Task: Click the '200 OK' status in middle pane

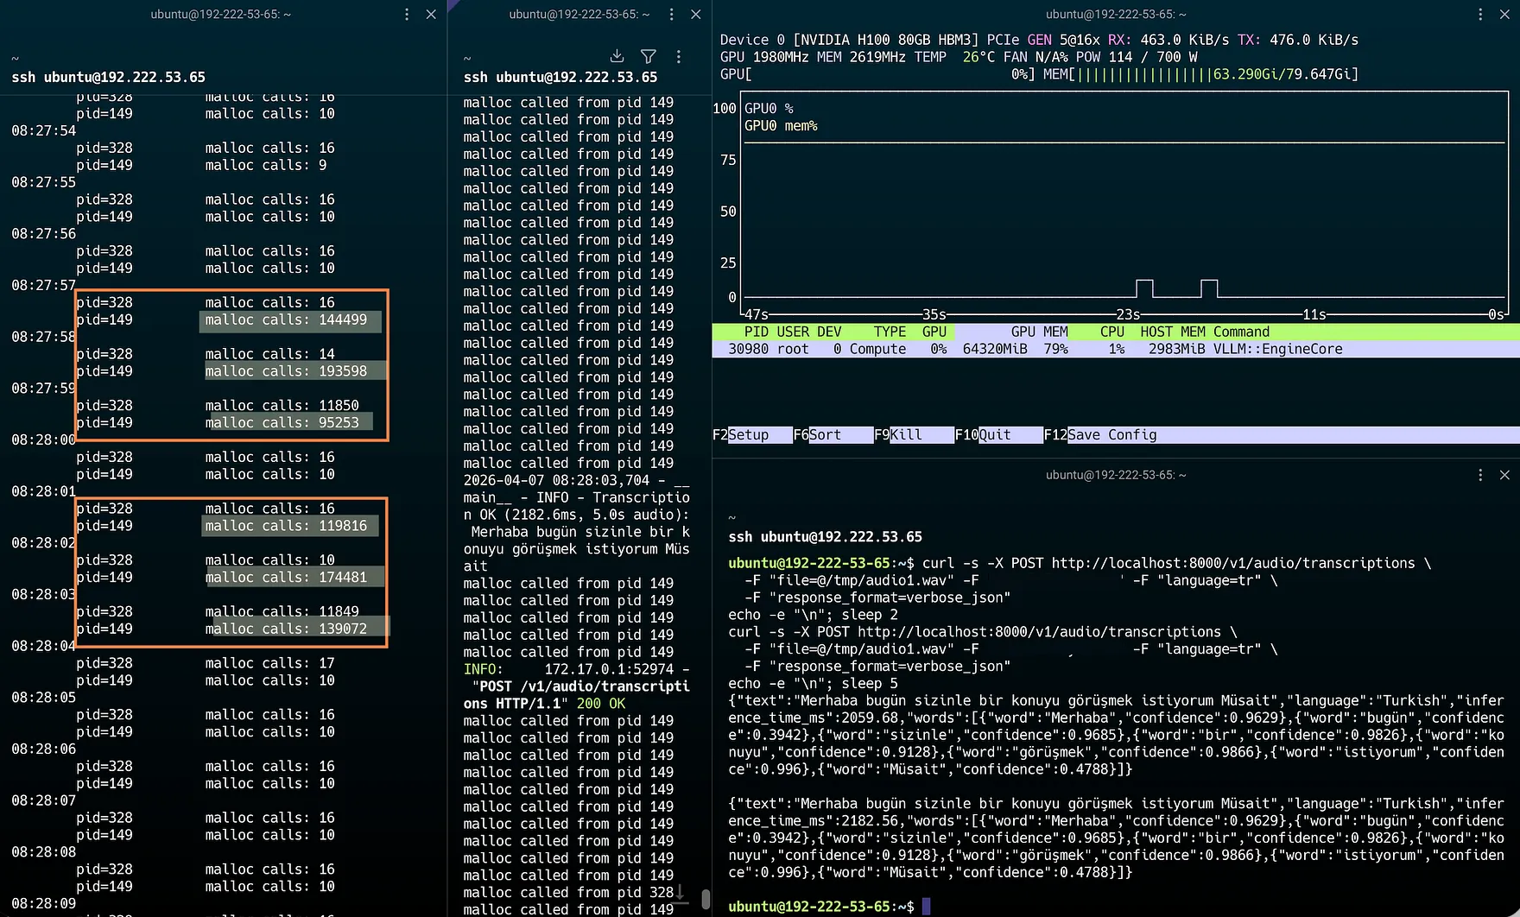Action: [x=601, y=704]
